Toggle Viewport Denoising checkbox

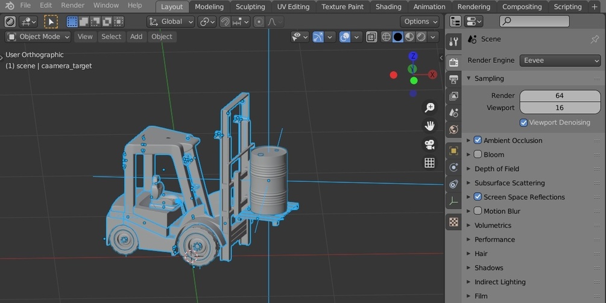click(523, 122)
